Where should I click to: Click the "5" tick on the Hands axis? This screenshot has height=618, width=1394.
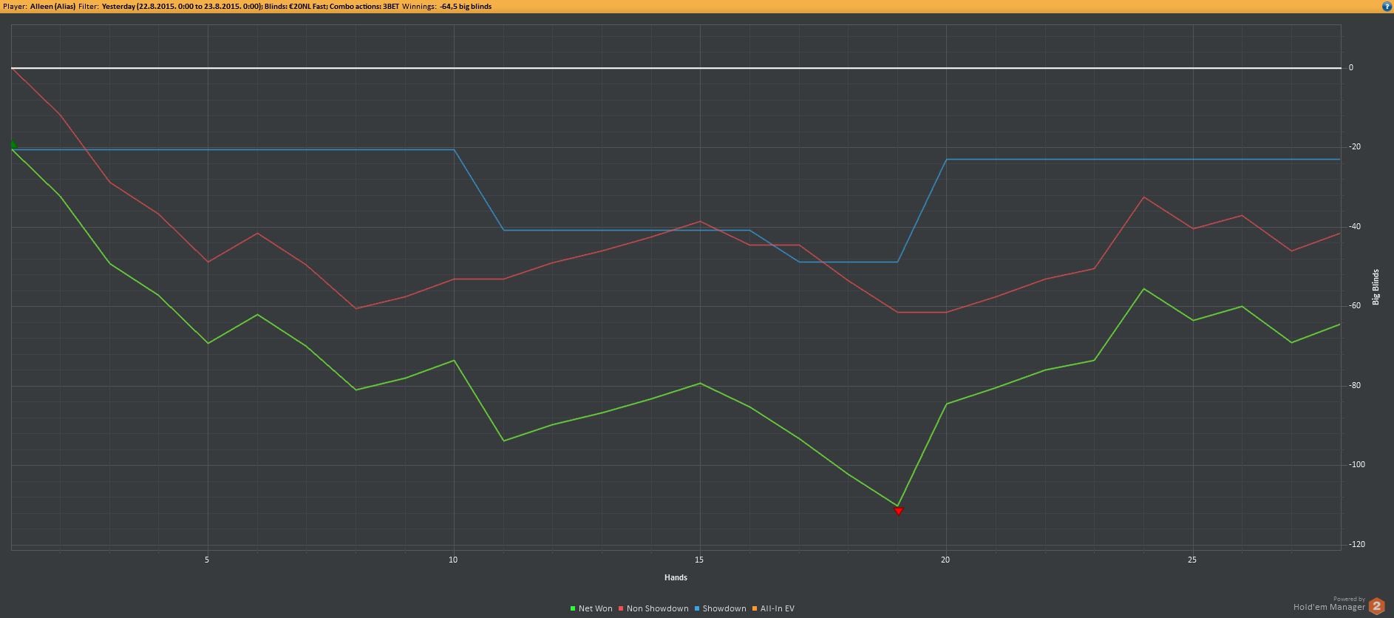(207, 560)
